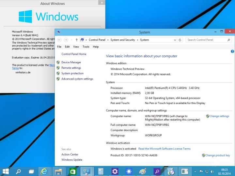Open the Weather sun taskbar icon
The width and height of the screenshot is (235, 176).
point(129,171)
